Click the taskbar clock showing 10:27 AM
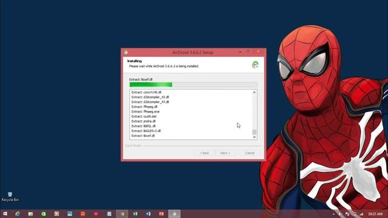This screenshot has width=388, height=218. (x=375, y=214)
